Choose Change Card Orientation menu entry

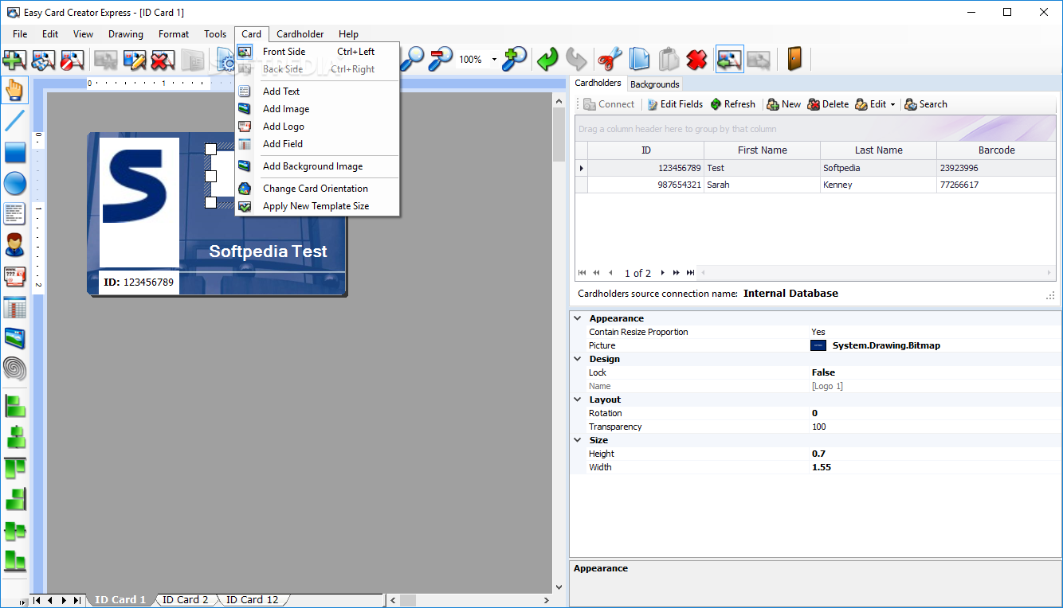tap(317, 189)
